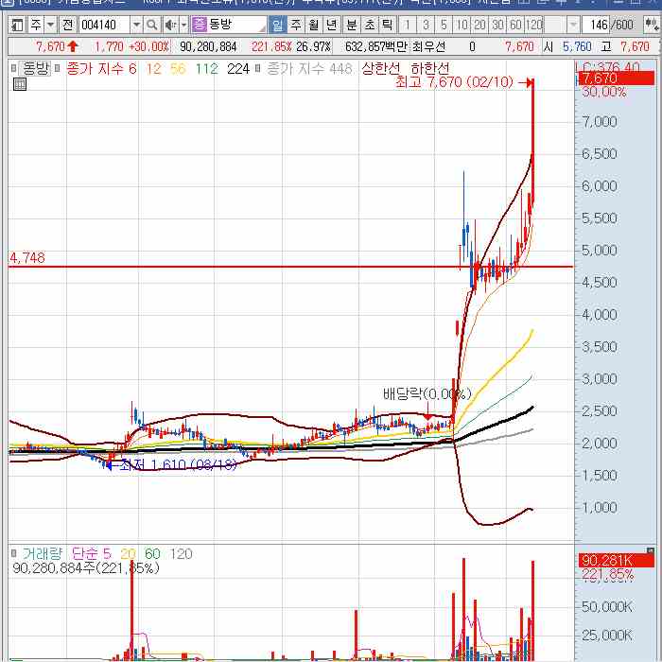Viewport: 662px width, 662px height.
Task: Click the 단순 5 volume average legend
Action: pyautogui.click(x=91, y=553)
